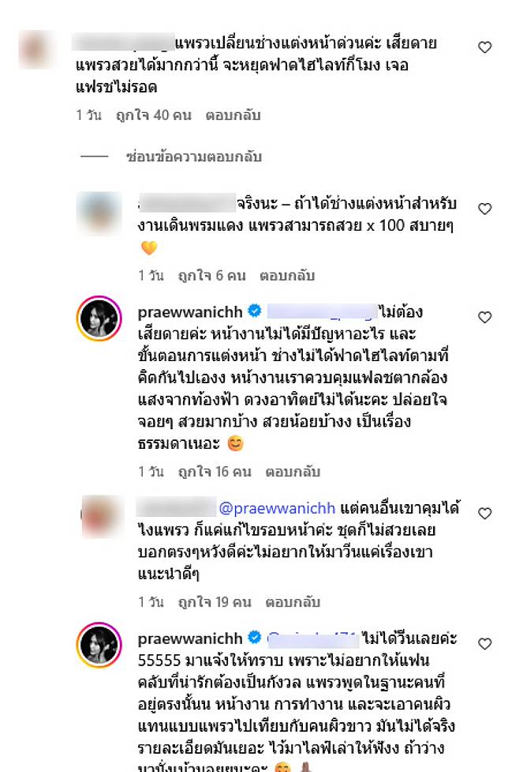The height and width of the screenshot is (772, 508).
Task: Click verified badge next to first praewwanichh name
Action: point(255,311)
